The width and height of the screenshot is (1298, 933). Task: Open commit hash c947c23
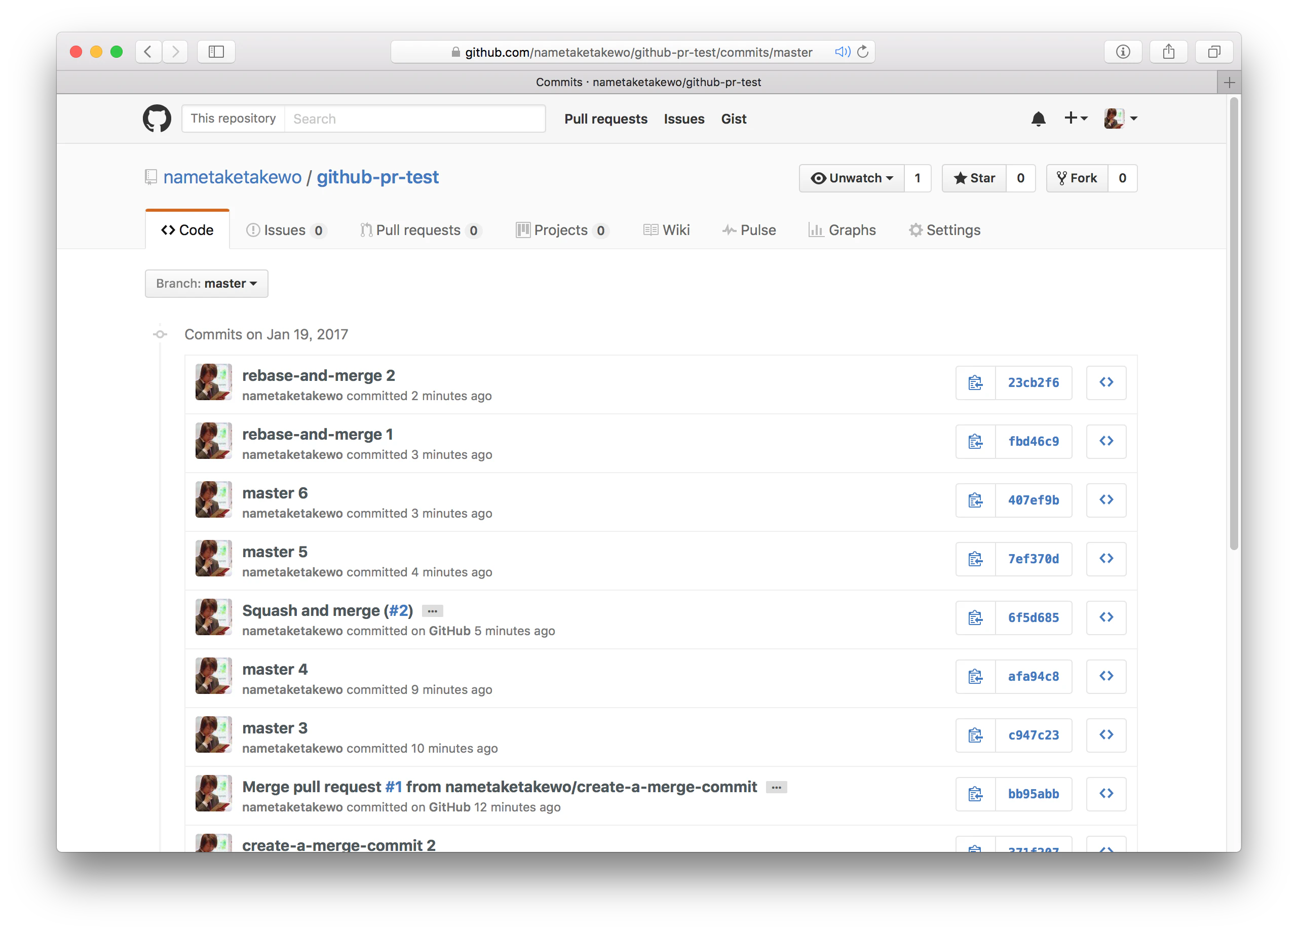click(1034, 735)
